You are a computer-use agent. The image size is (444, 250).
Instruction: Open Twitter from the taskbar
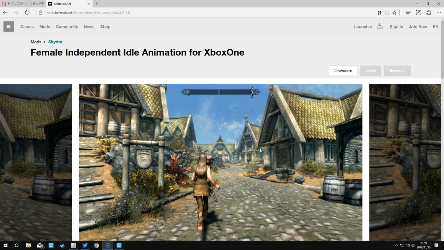coord(85,245)
